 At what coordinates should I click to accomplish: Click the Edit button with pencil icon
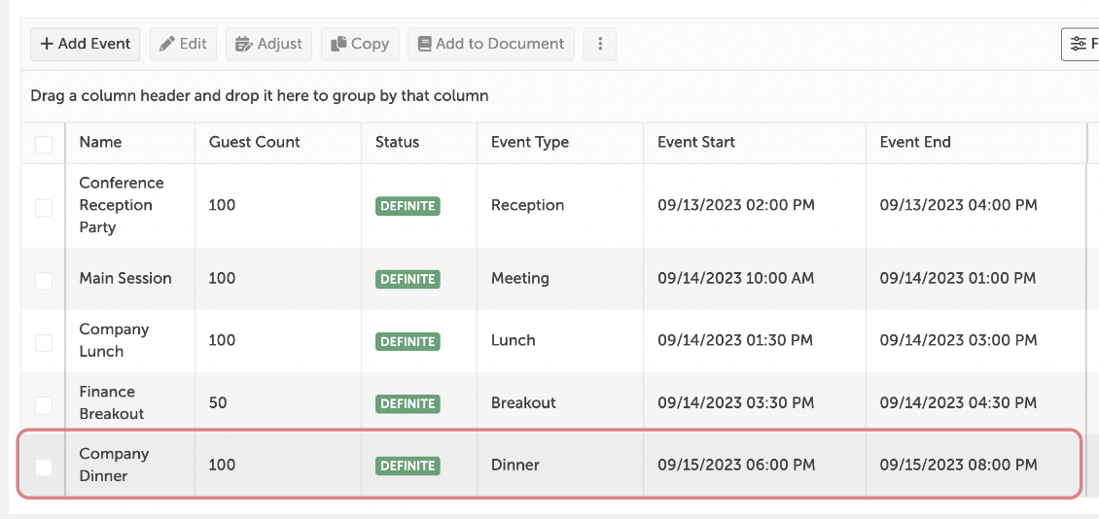[183, 44]
